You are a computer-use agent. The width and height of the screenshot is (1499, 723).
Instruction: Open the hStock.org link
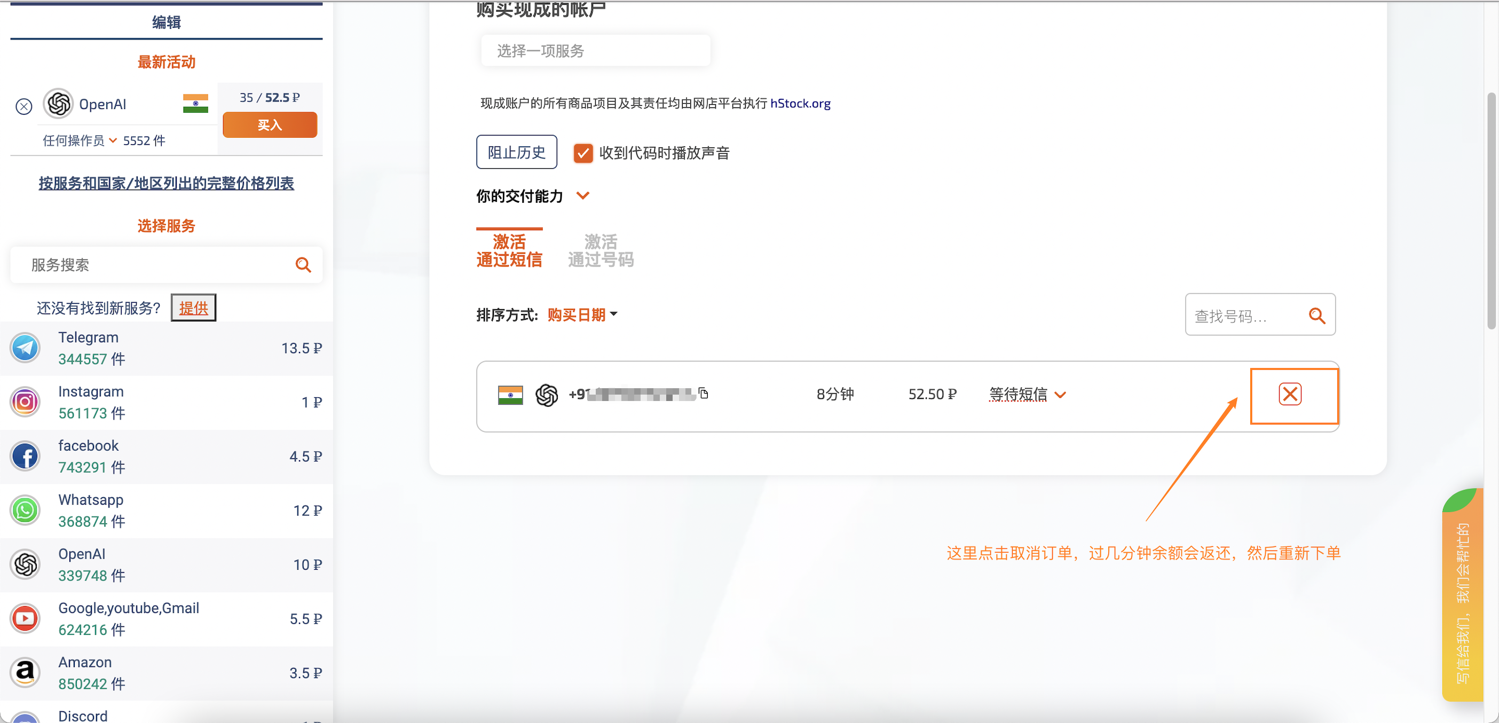click(800, 103)
